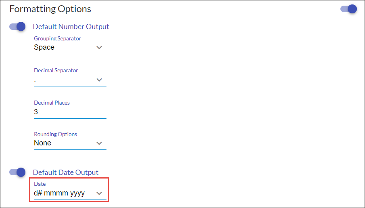Click the Decimal Places field label
Screen dimensions: 365x208
click(x=52, y=103)
